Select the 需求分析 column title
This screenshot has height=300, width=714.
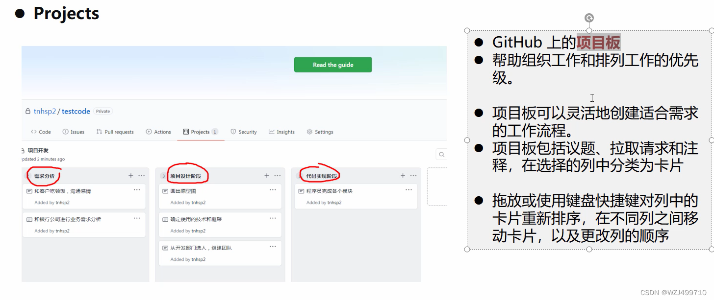point(44,176)
